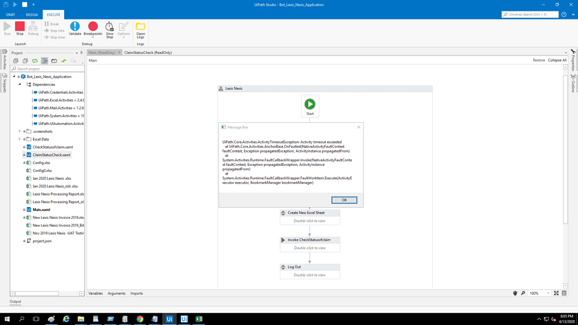Click the green connect icon in Project toolbar
The image size is (578, 325).
64,61
